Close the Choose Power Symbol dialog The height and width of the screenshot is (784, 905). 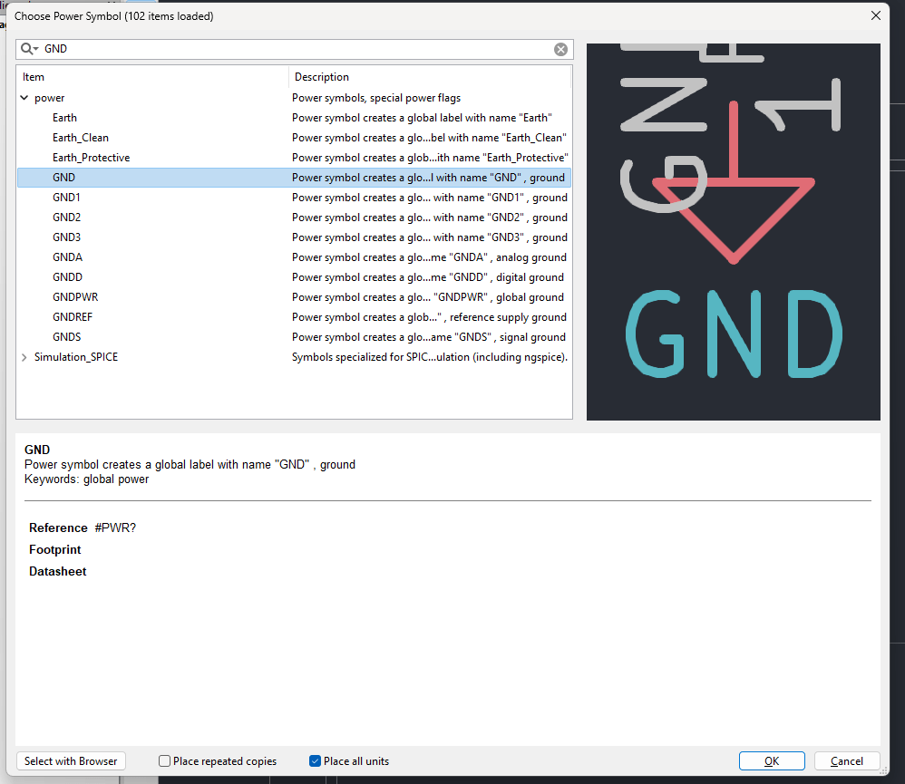pos(875,15)
